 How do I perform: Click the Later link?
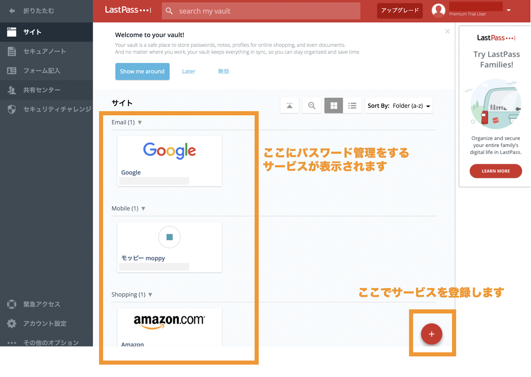point(189,71)
